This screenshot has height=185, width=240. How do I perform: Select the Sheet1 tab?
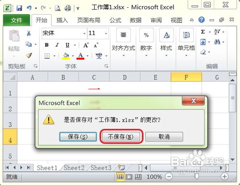(47, 168)
